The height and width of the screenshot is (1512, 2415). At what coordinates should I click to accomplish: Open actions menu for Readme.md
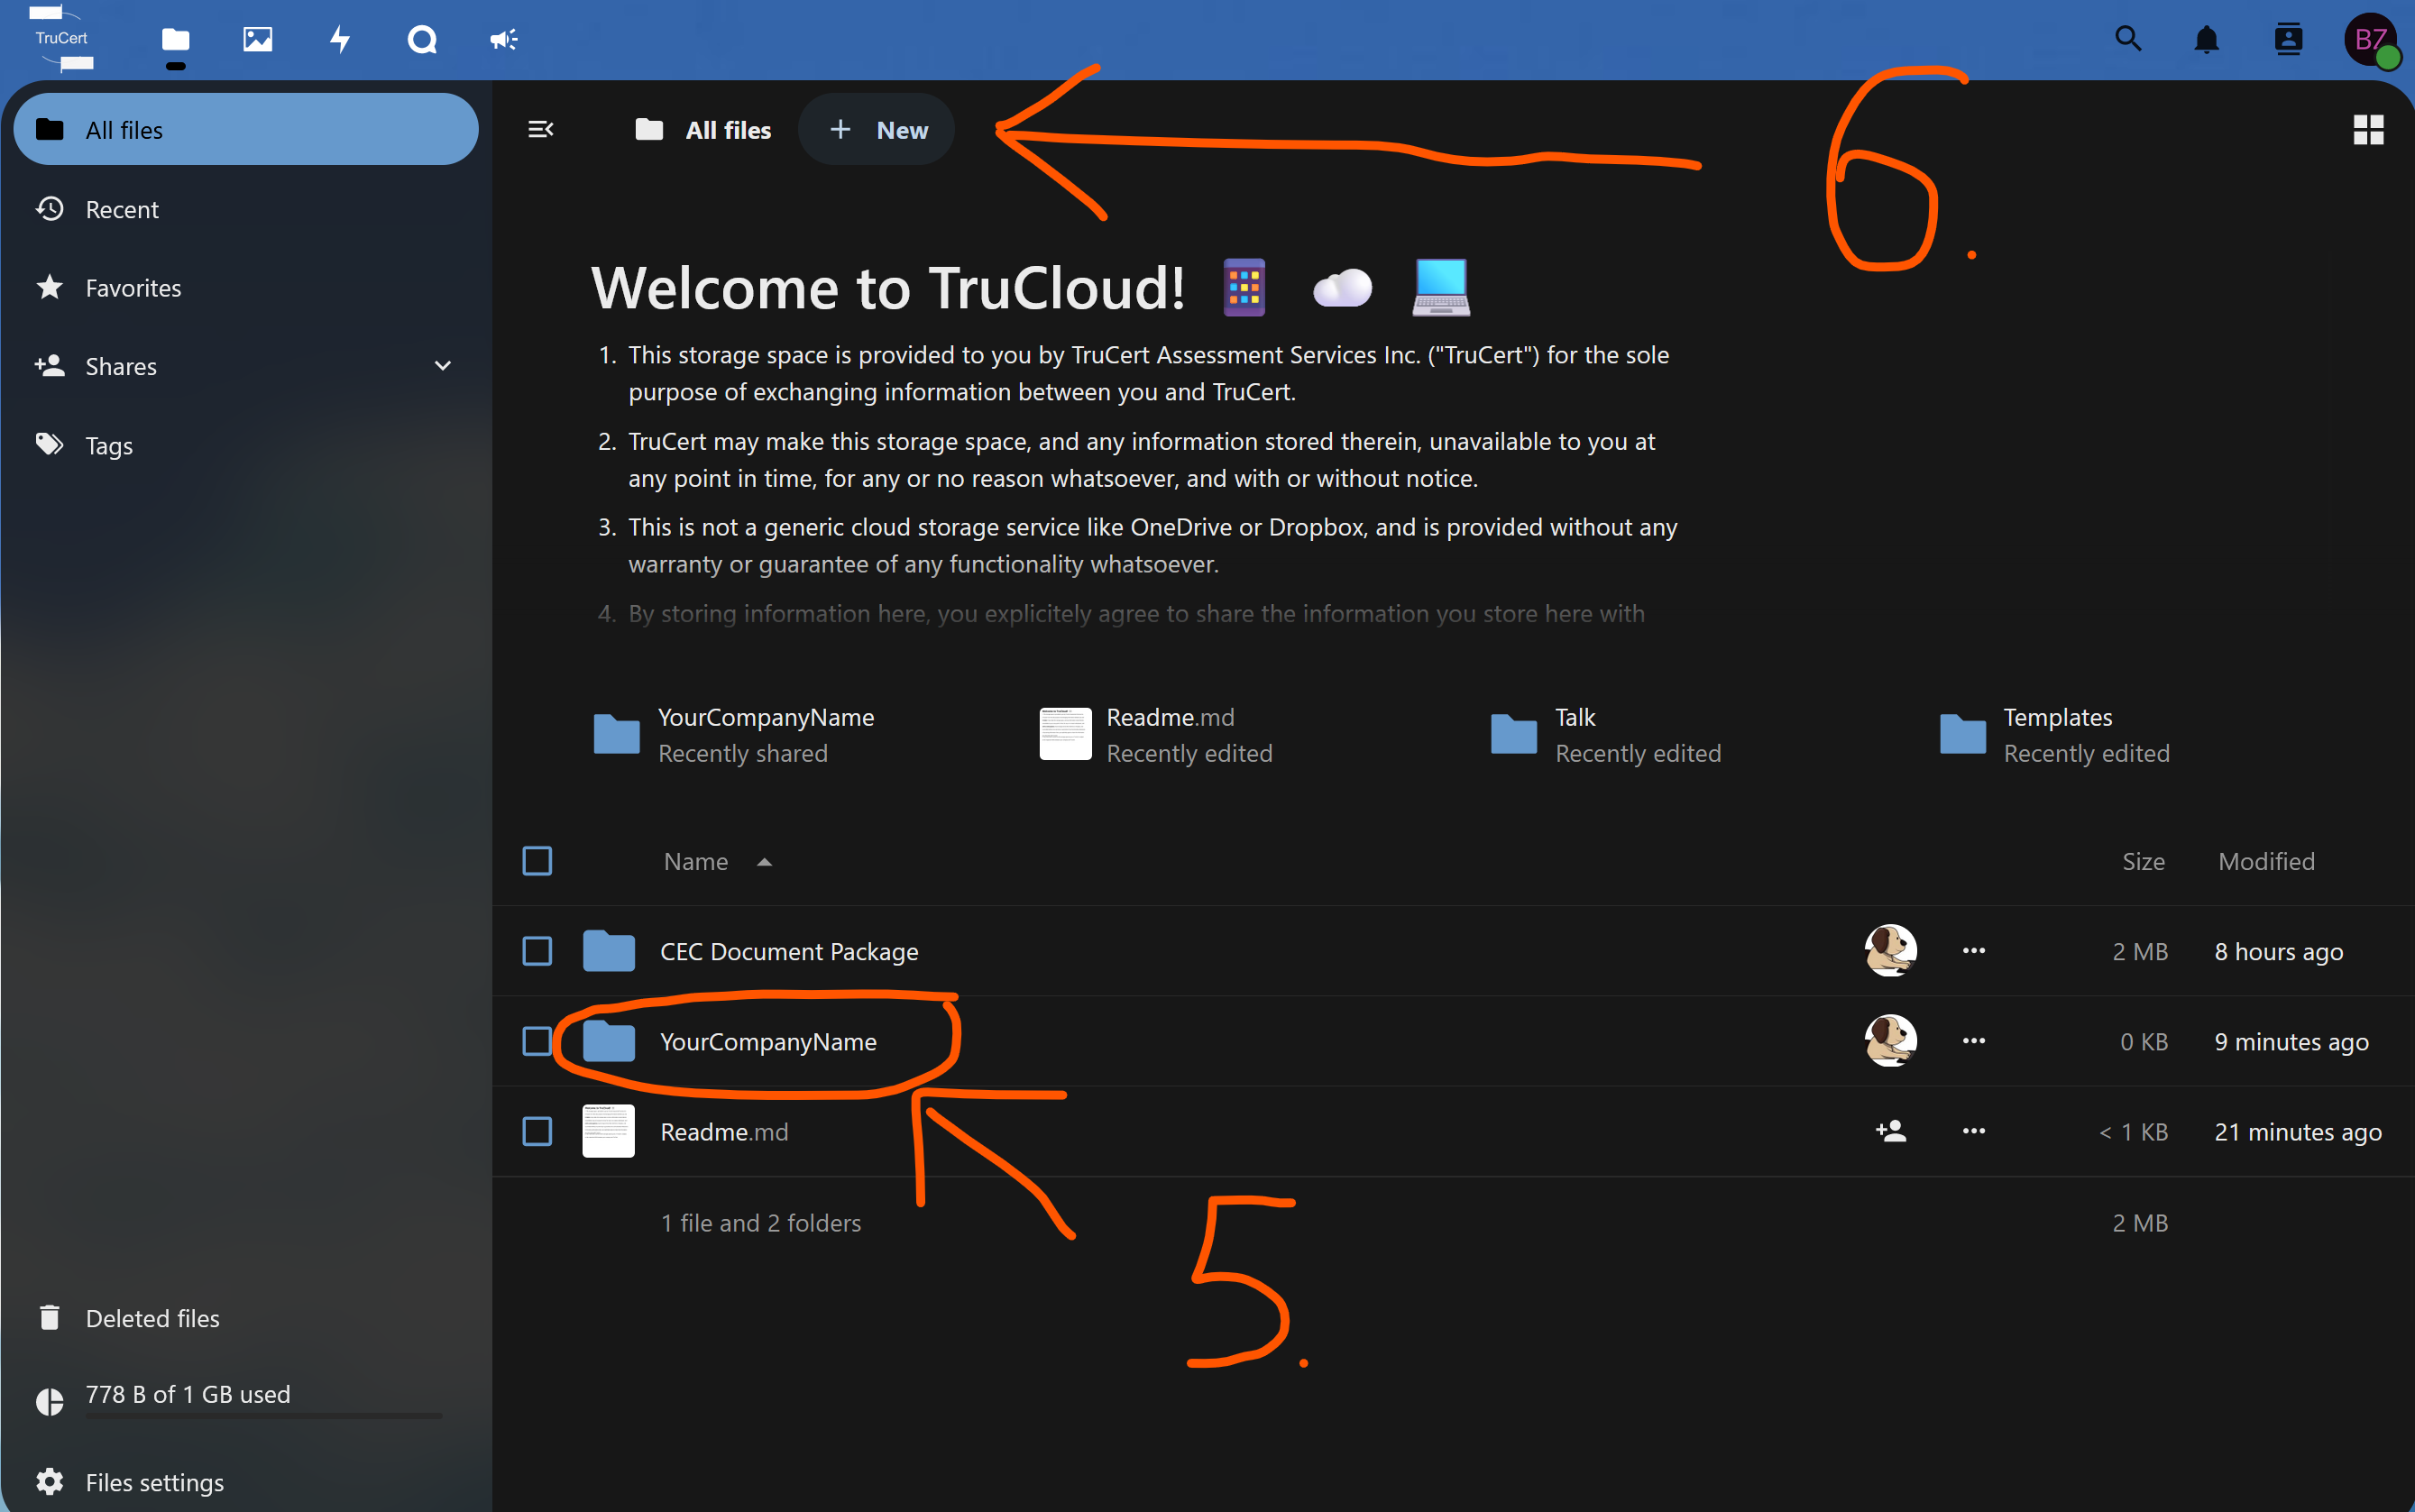1973,1131
